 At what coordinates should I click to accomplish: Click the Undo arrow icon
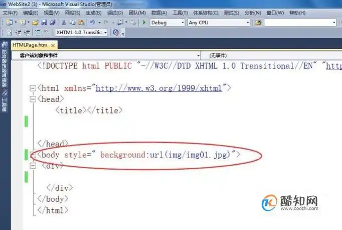(92, 23)
